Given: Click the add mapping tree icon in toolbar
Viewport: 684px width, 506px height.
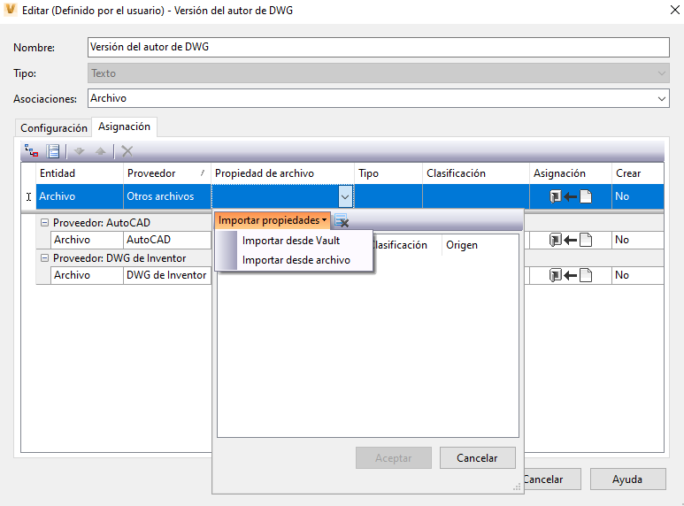Looking at the screenshot, I should point(31,151).
